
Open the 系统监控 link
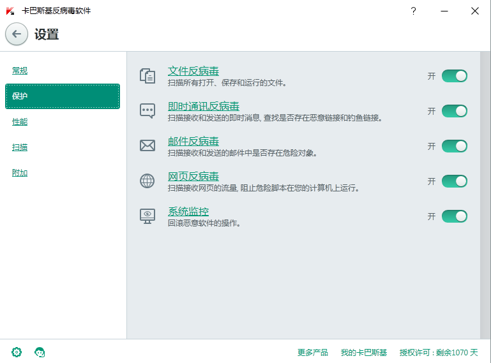coord(188,211)
